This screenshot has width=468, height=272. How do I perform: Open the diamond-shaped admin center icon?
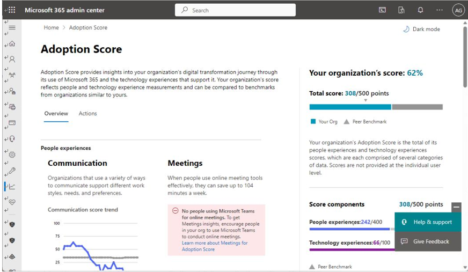tap(12, 256)
